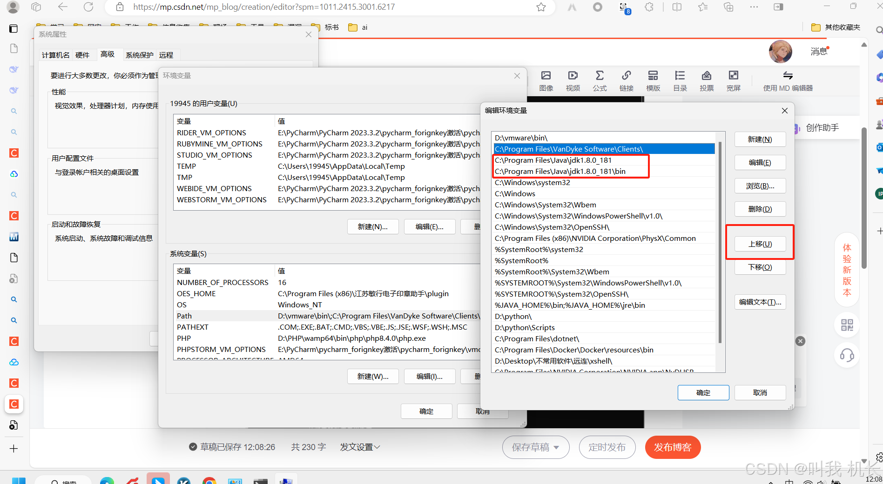This screenshot has height=484, width=883.
Task: Select the 硬件 tab
Action: 82,54
